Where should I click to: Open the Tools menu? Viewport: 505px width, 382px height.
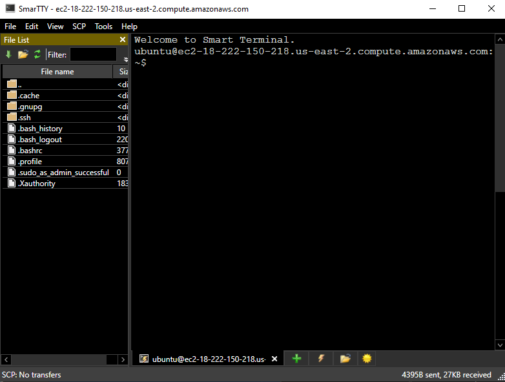[103, 27]
